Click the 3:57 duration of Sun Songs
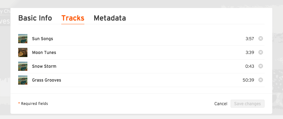The width and height of the screenshot is (283, 119). tap(250, 39)
